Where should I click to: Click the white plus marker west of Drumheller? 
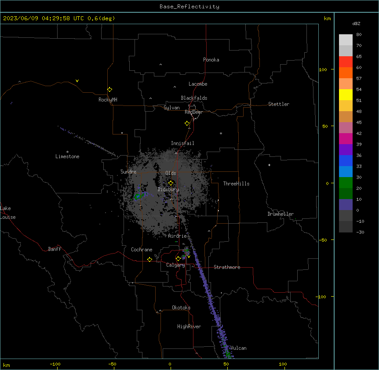point(269,165)
